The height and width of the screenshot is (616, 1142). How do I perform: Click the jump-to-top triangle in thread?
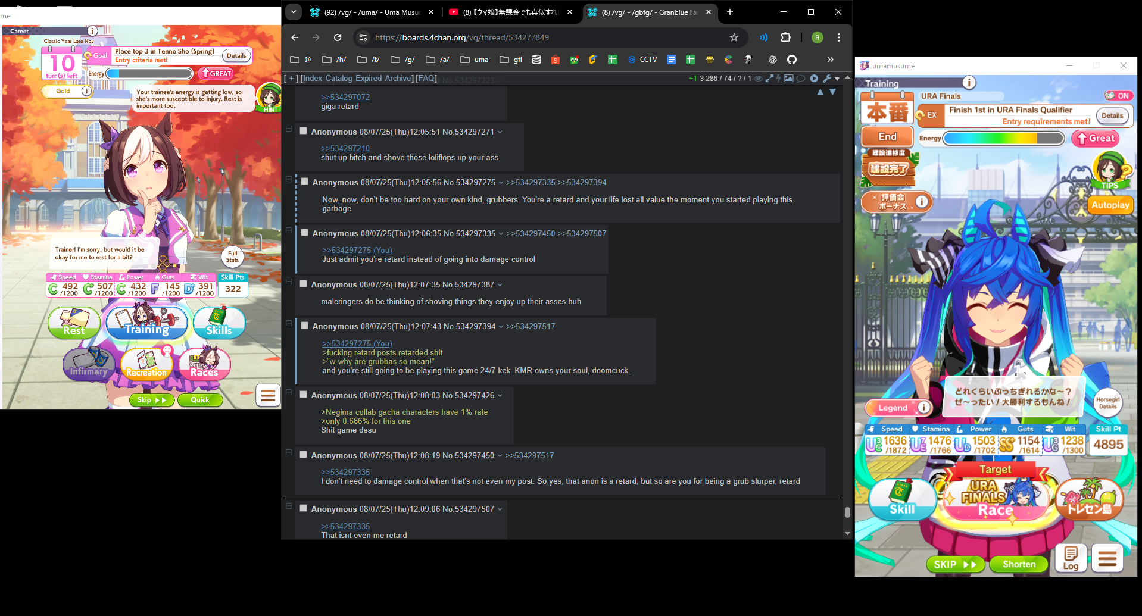[x=820, y=92]
